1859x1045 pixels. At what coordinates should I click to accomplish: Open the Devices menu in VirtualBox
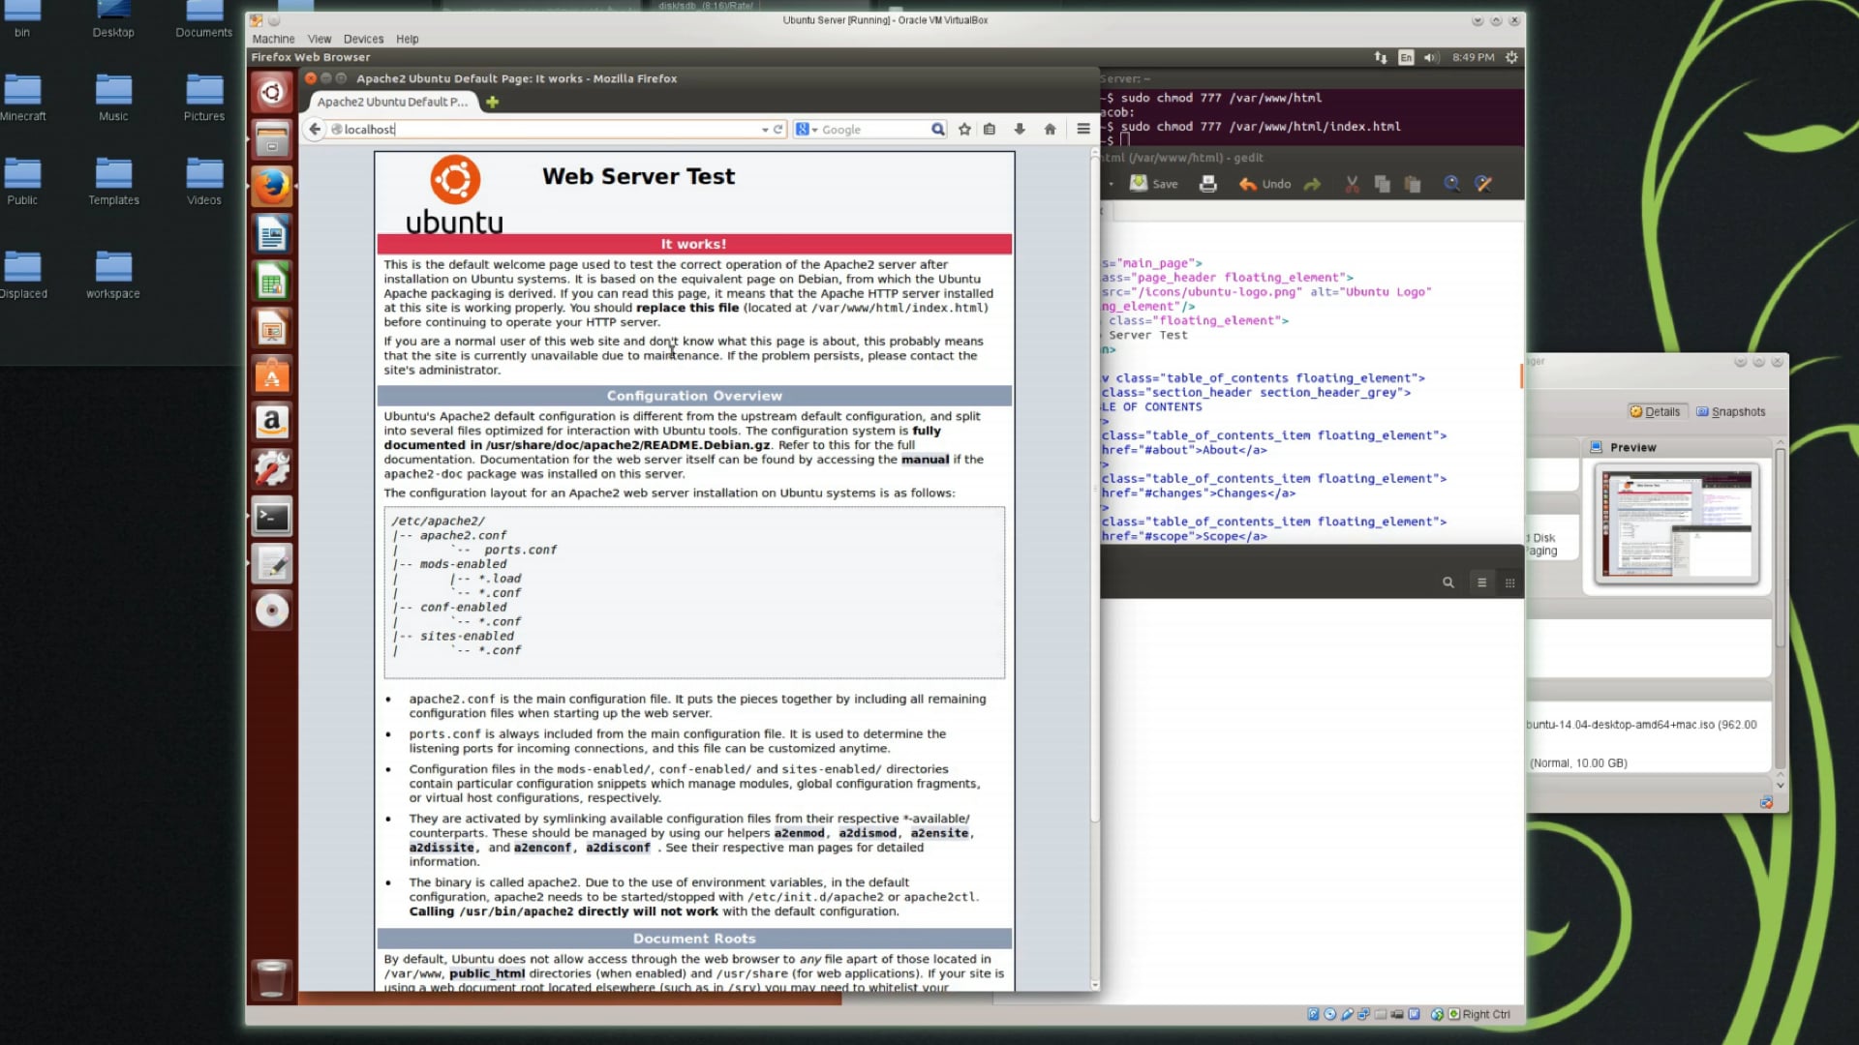363,39
